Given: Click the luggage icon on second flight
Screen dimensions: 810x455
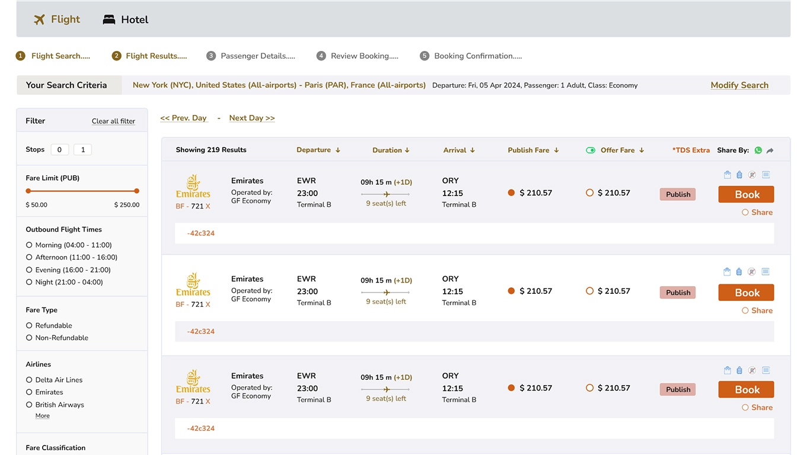Looking at the screenshot, I should point(739,272).
